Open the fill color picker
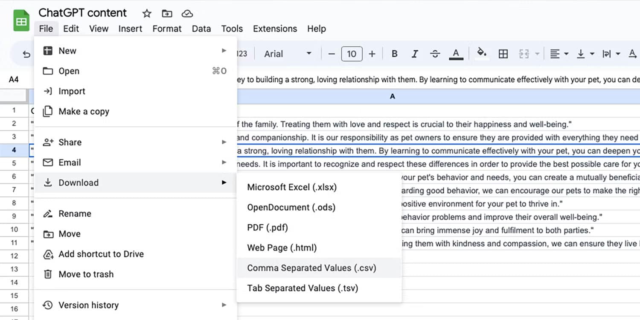 481,54
